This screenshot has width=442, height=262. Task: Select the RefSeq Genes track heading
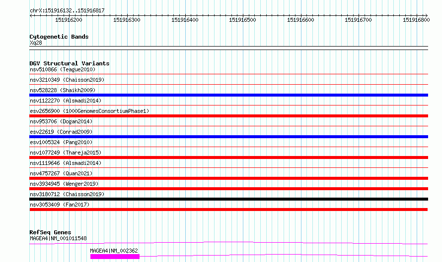coord(50,232)
